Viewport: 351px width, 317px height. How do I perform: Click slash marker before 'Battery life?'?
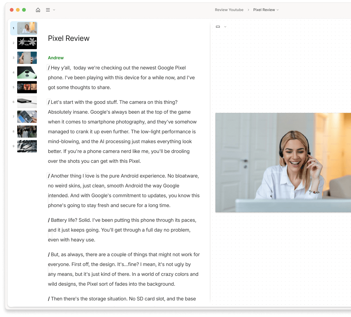[x=49, y=220]
